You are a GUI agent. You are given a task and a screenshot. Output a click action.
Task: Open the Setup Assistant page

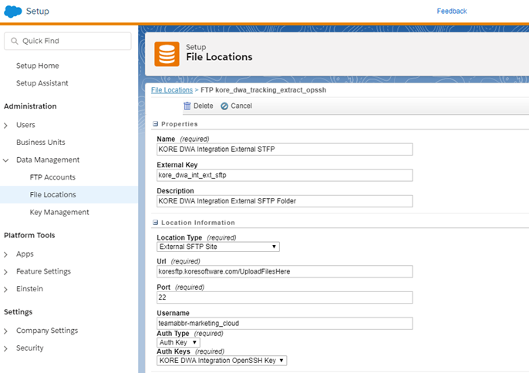(42, 83)
